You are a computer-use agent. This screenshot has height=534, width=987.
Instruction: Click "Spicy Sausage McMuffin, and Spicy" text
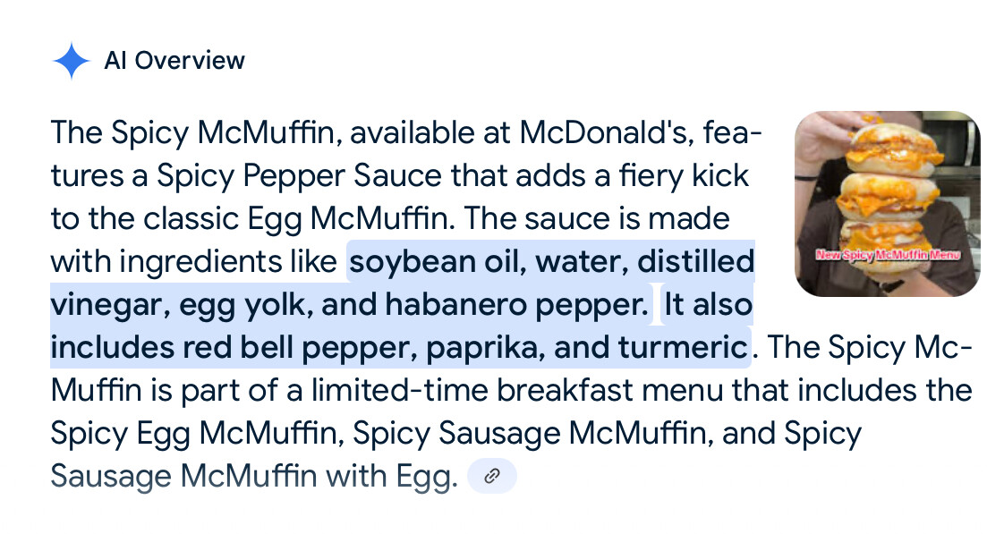click(x=607, y=433)
